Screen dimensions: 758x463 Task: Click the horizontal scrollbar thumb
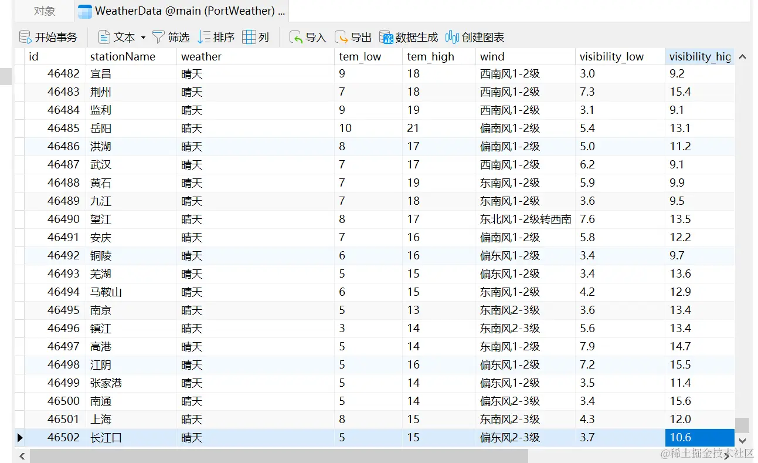[x=279, y=455]
